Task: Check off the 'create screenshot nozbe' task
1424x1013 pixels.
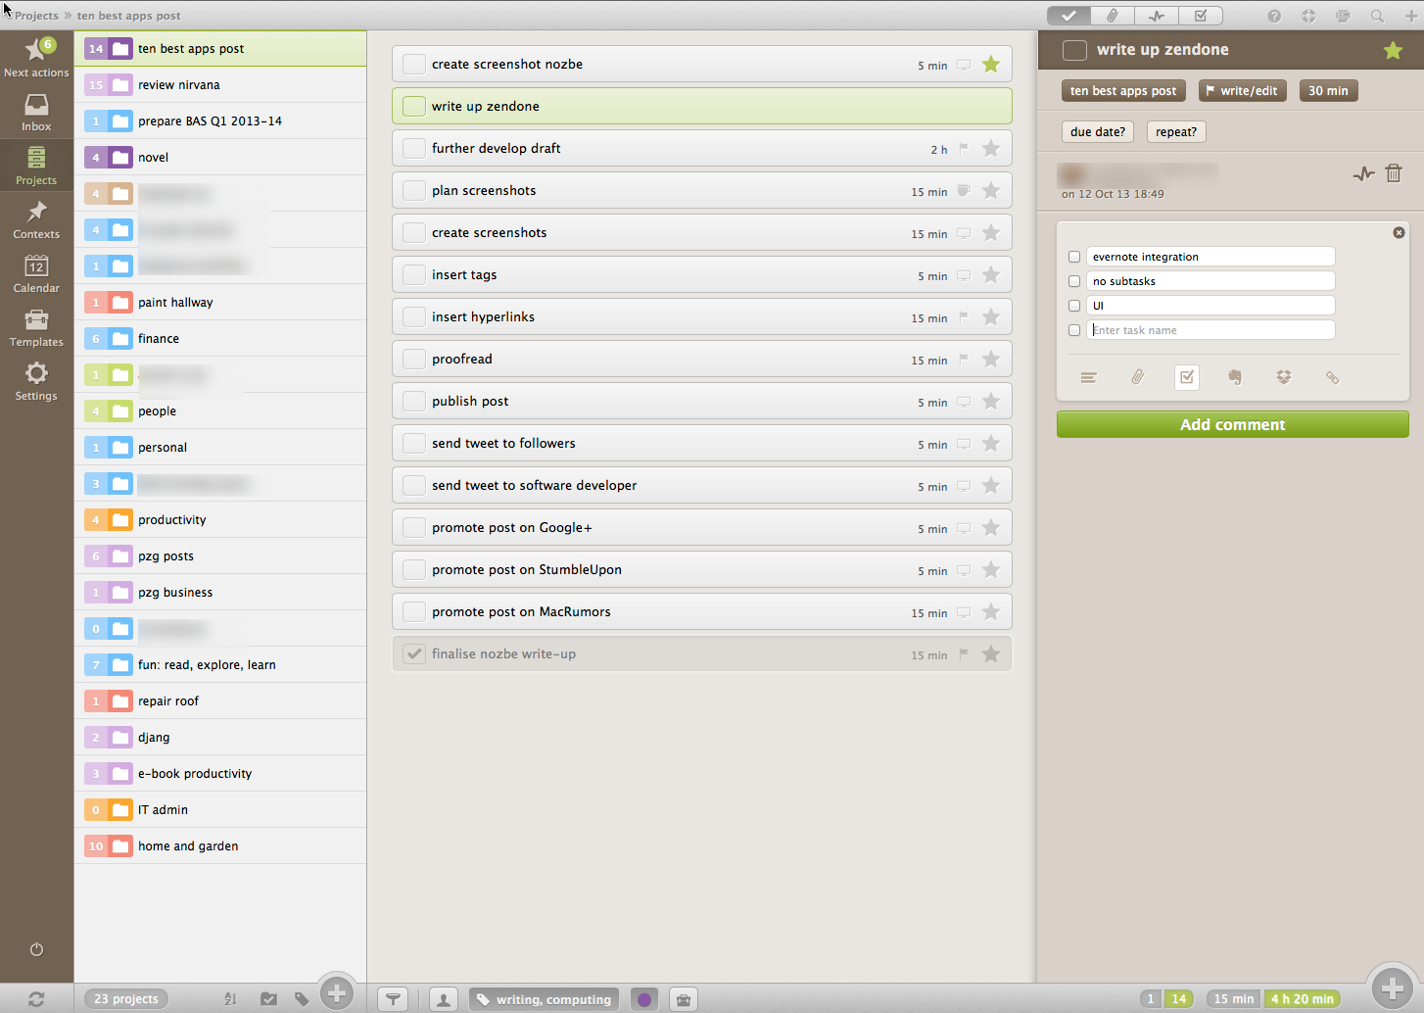Action: tap(414, 65)
